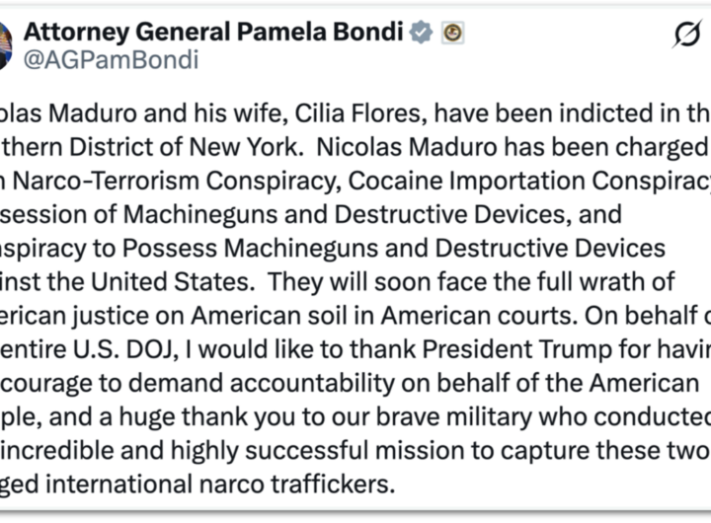Click the Grok icon at top right
This screenshot has height=523, width=711.
(x=687, y=35)
